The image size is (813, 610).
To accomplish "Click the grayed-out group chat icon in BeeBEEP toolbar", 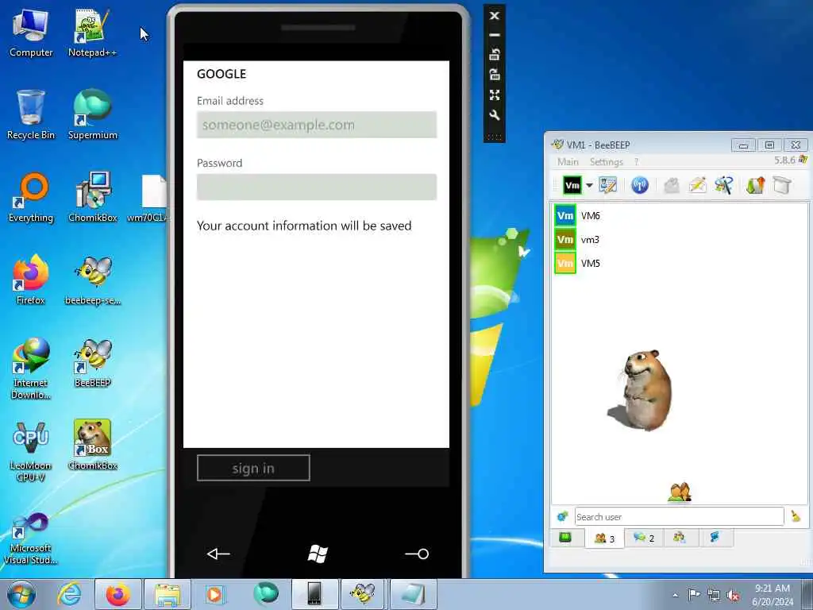I will [672, 185].
